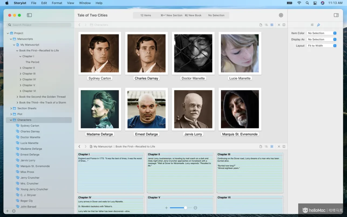Click the plus icon beside the zoom slider

tap(166, 208)
